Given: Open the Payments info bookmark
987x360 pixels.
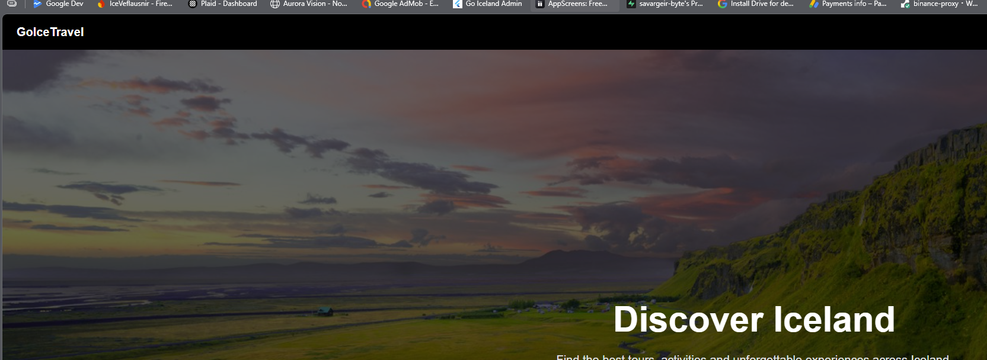Looking at the screenshot, I should coord(854,4).
